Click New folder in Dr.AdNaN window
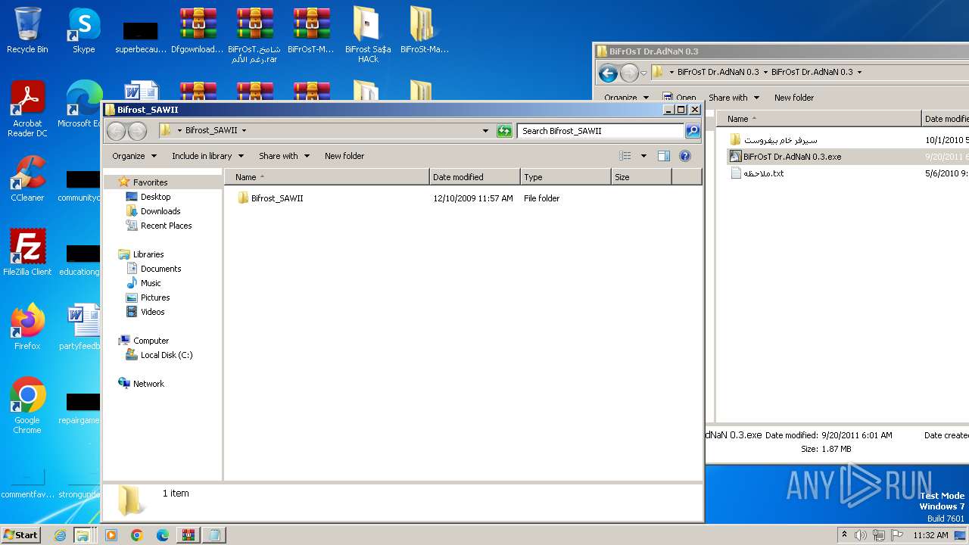The height and width of the screenshot is (545, 969). coord(794,98)
